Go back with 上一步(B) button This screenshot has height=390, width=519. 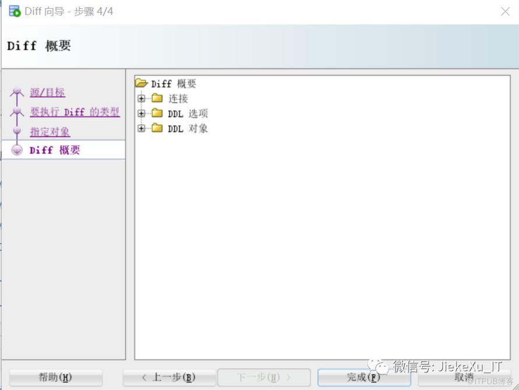coord(169,377)
